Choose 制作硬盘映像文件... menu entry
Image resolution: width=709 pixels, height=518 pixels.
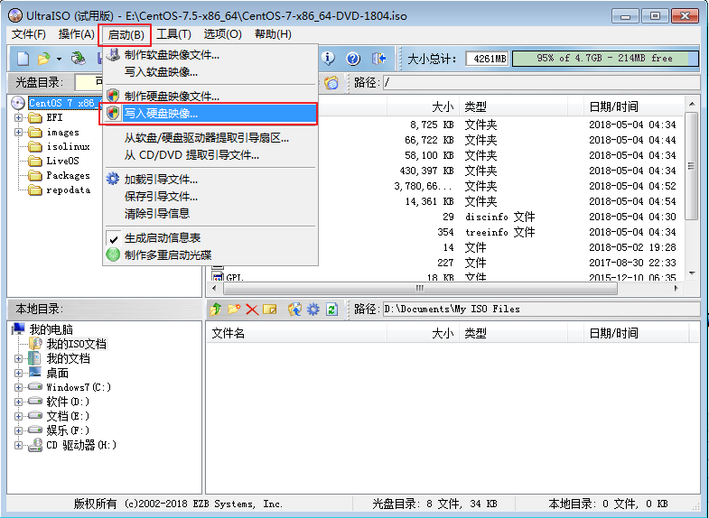[x=210, y=96]
